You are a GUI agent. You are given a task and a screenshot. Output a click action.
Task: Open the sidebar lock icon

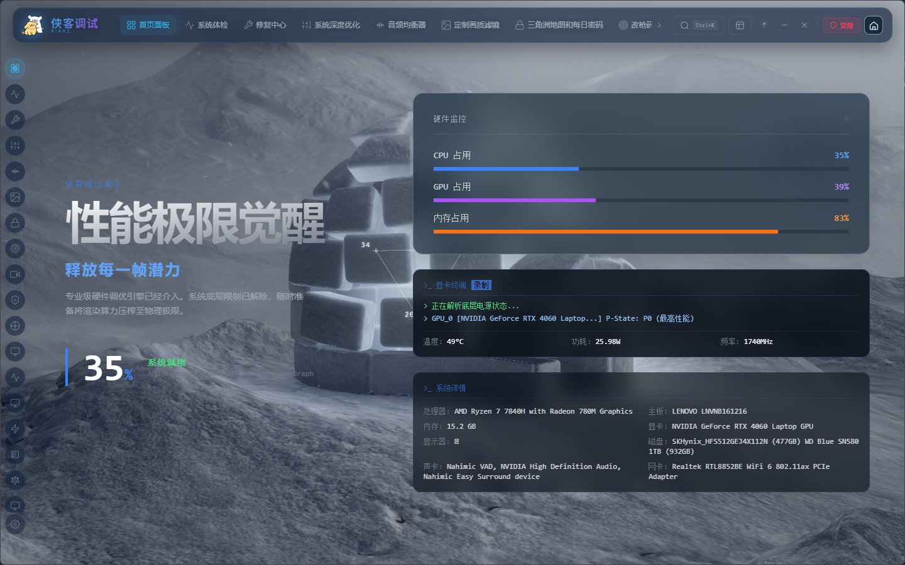pyautogui.click(x=15, y=223)
